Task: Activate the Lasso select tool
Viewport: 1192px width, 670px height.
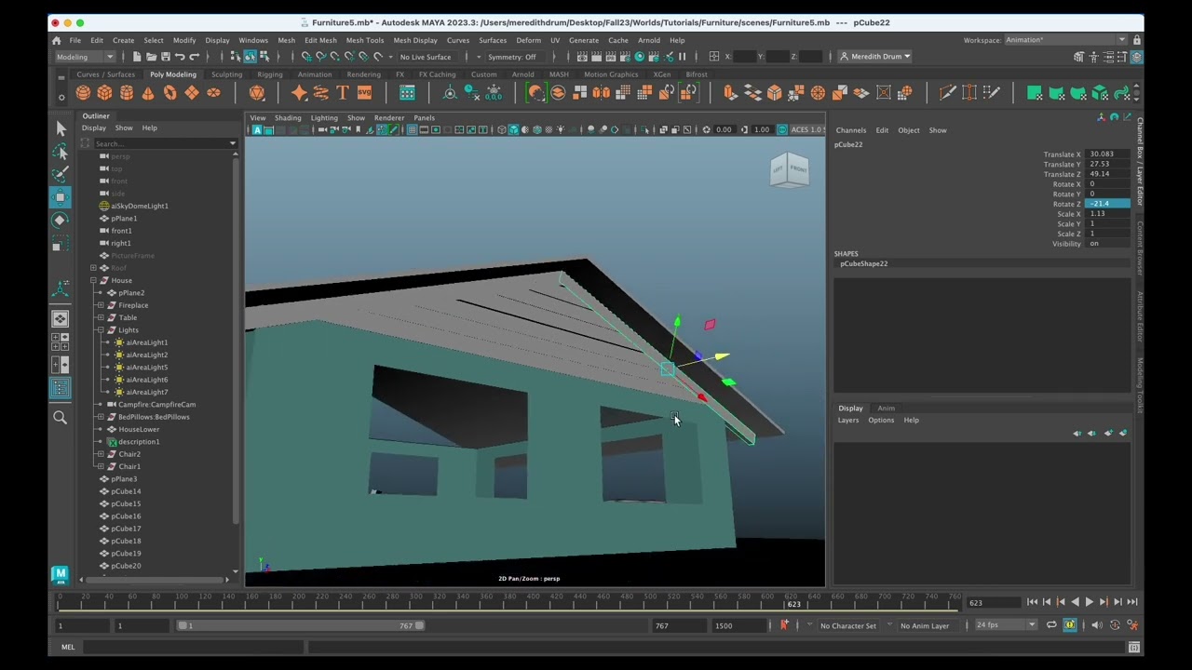Action: click(x=61, y=151)
